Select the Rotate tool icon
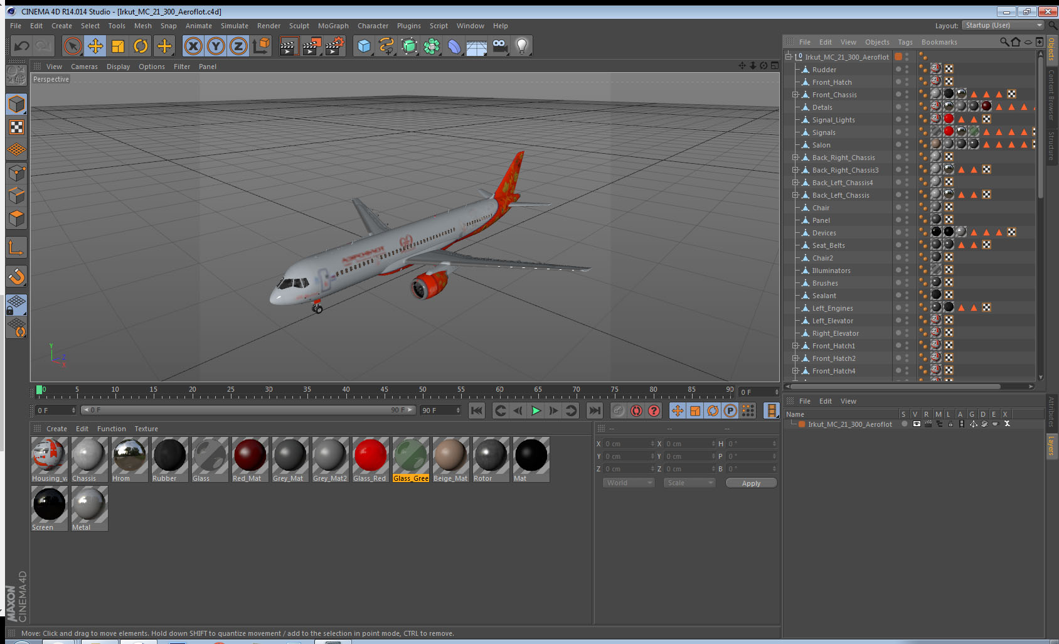 141,46
